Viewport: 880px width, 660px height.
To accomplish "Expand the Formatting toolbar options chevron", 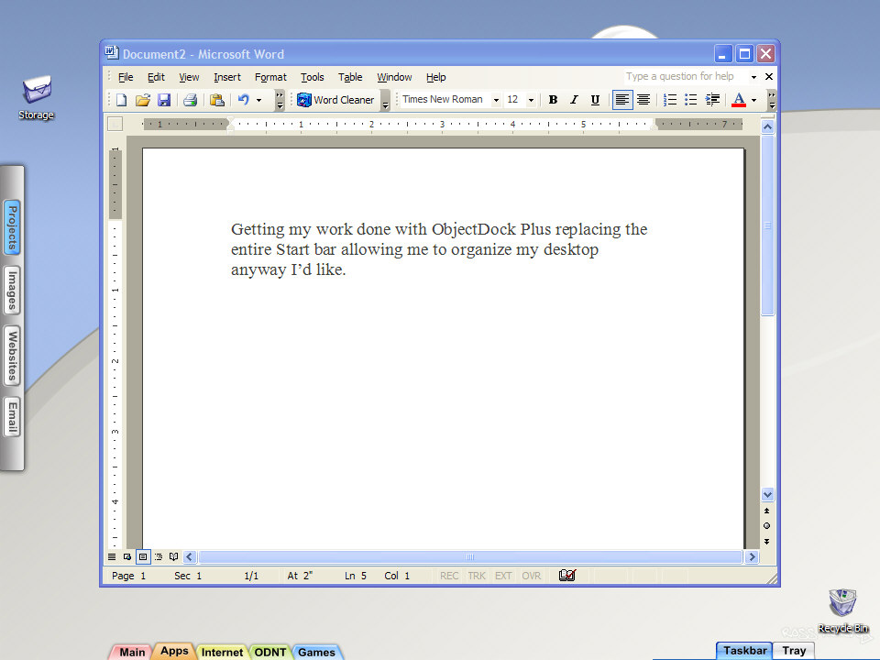I will tap(772, 100).
